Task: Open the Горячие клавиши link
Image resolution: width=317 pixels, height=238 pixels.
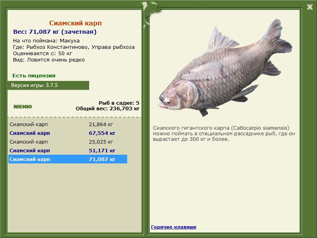Action: tap(174, 227)
